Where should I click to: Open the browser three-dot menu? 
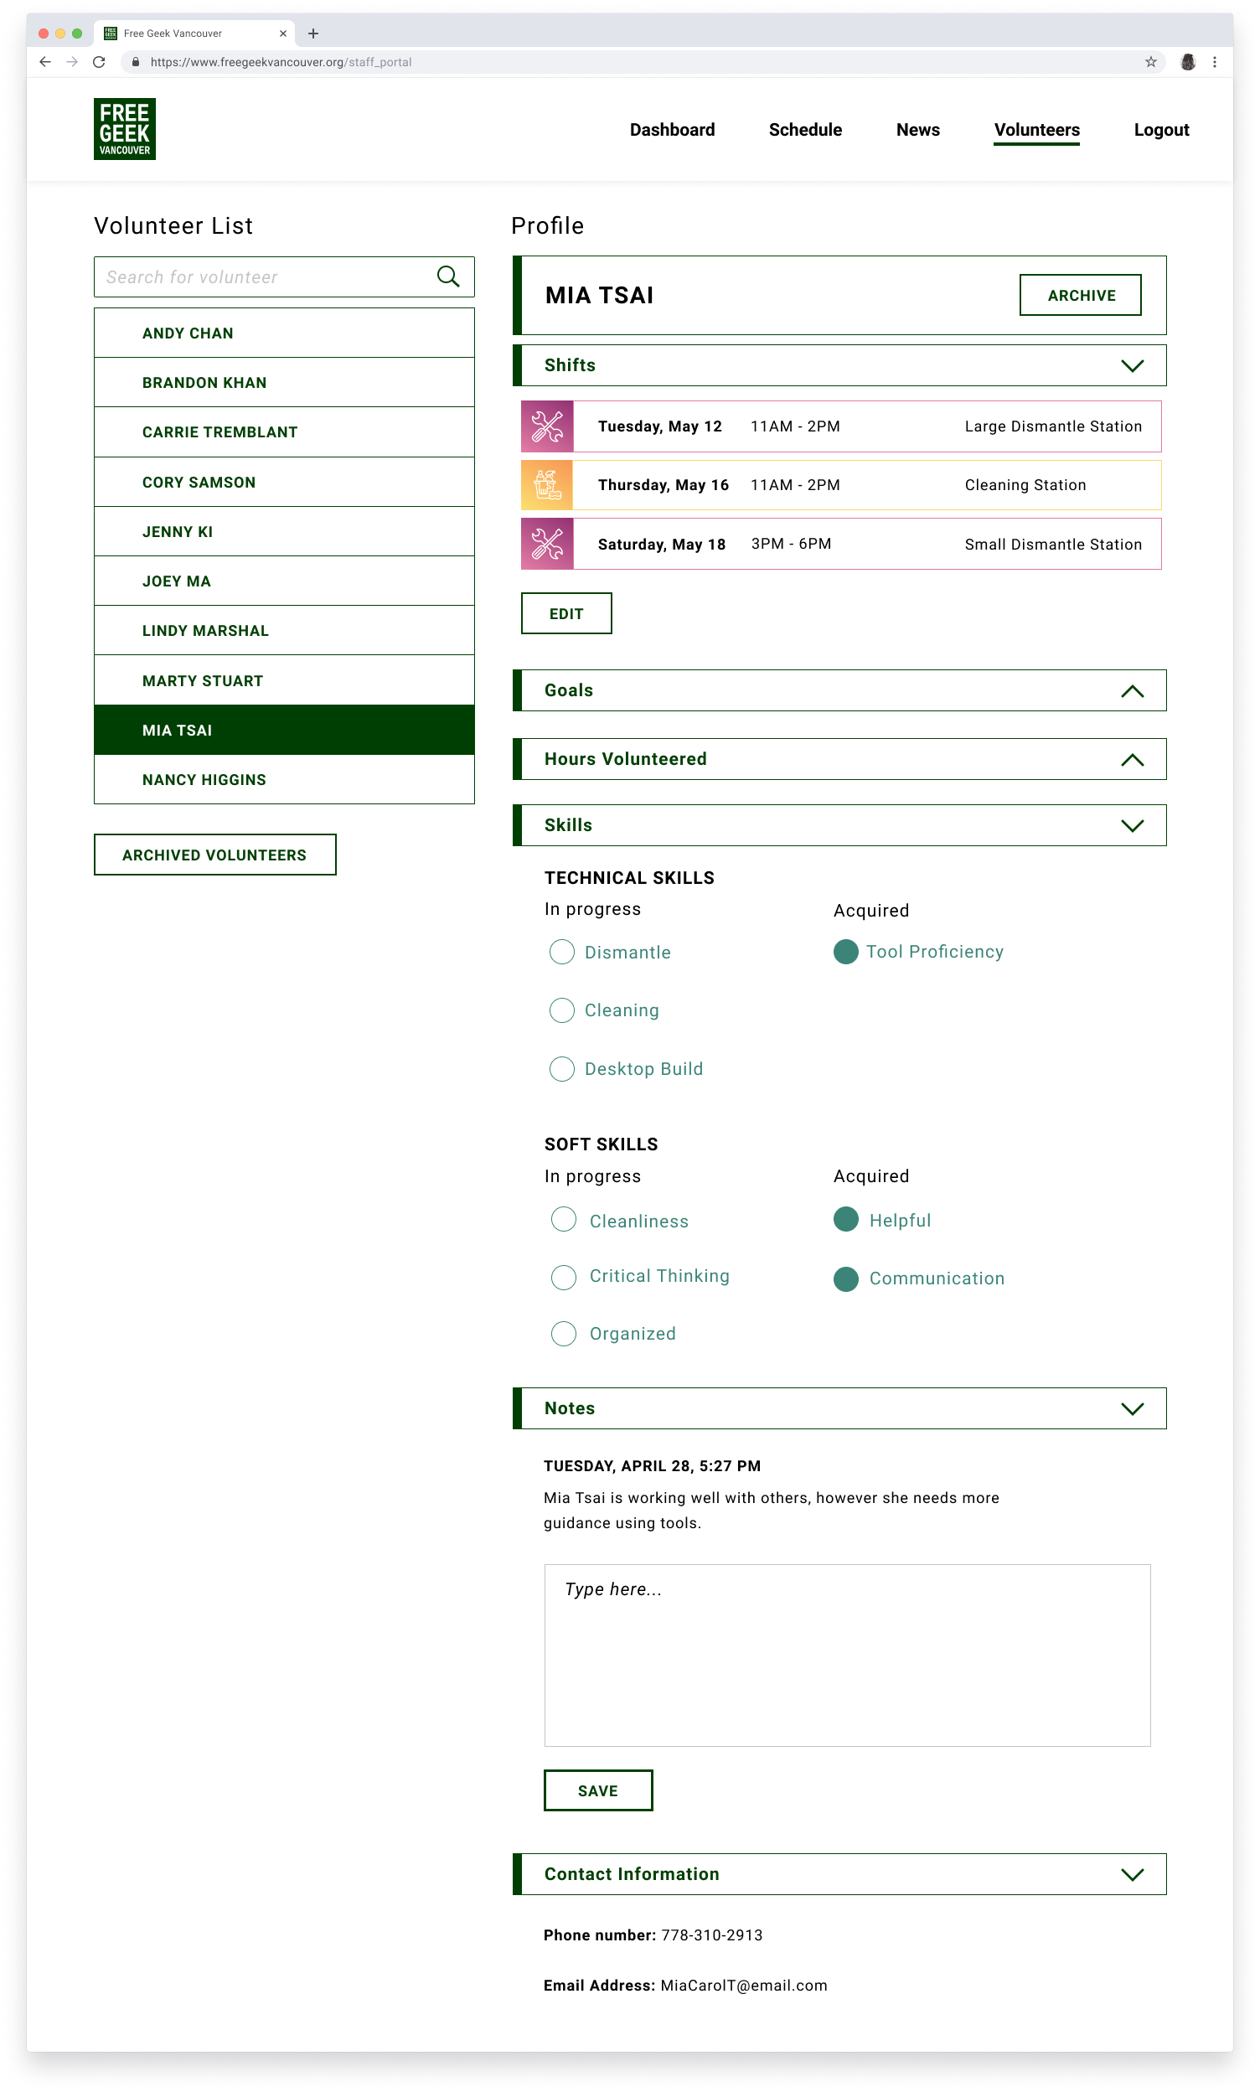(x=1215, y=62)
